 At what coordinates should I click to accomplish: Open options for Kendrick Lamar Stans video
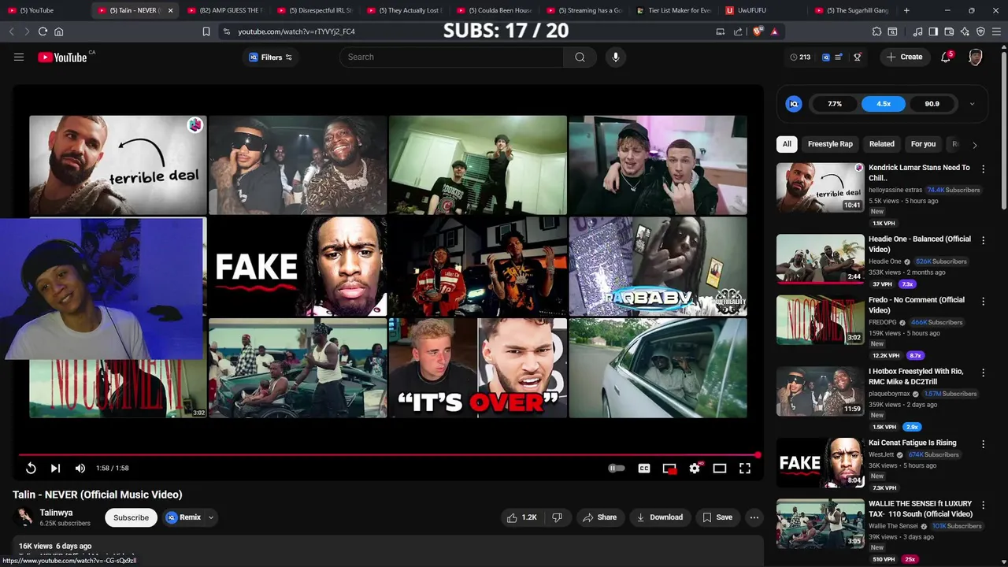[983, 169]
